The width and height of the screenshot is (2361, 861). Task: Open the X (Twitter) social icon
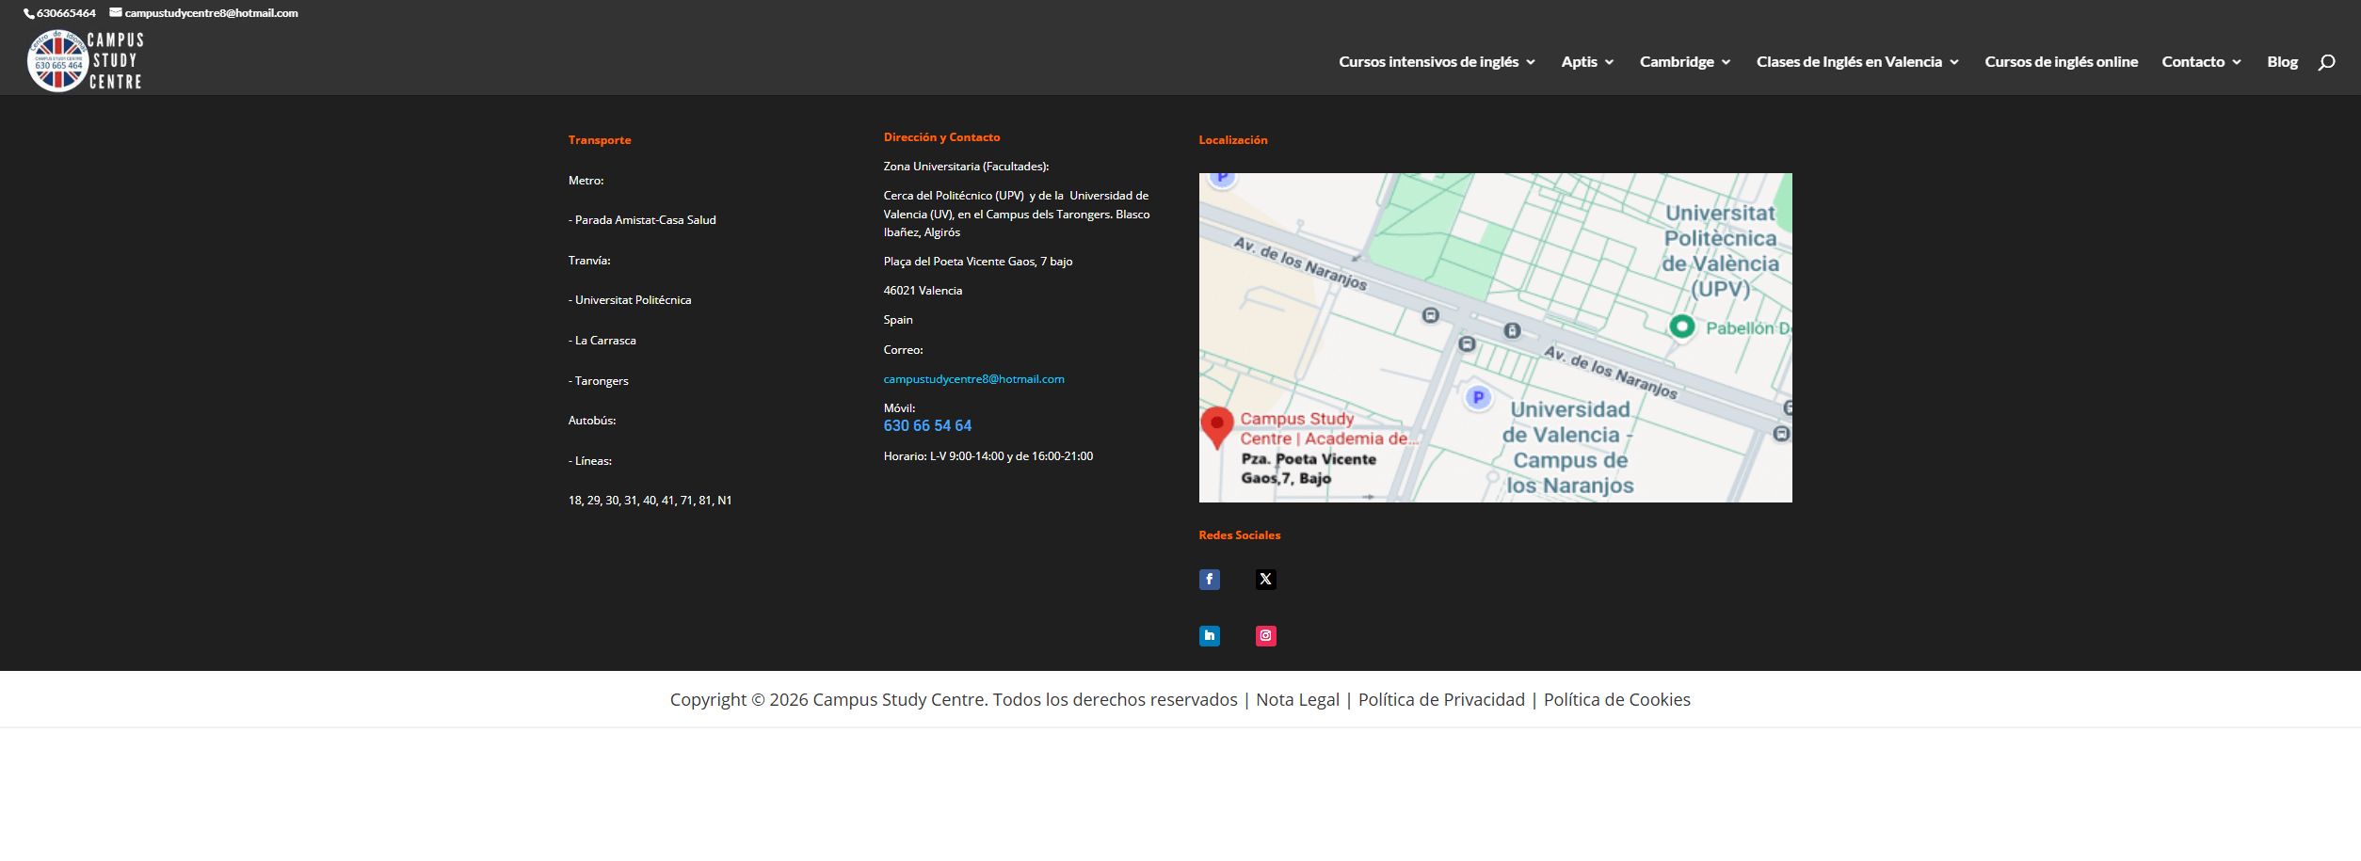point(1265,580)
